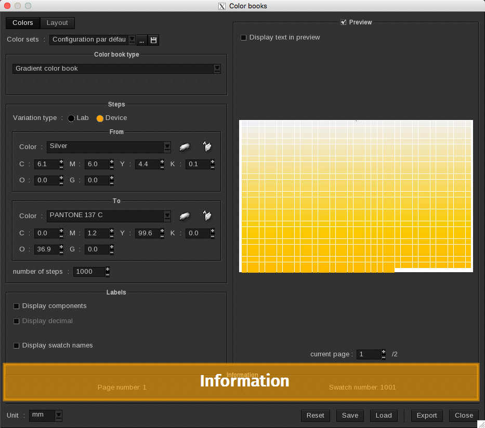
Task: Open the To color PANTONE 137 C dropdown
Action: (x=167, y=216)
